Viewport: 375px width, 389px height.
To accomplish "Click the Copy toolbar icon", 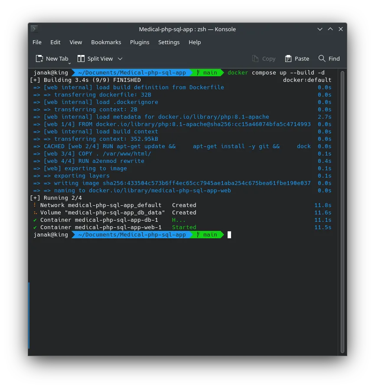I will [256, 58].
